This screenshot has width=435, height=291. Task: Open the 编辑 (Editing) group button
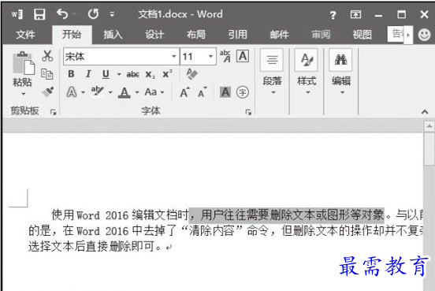tap(341, 72)
